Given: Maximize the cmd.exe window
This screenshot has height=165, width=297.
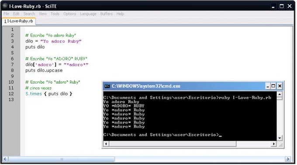Looking at the screenshot, I should 273,86.
